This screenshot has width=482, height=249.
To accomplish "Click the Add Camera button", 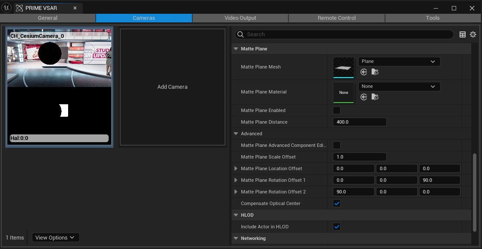I will 172,87.
